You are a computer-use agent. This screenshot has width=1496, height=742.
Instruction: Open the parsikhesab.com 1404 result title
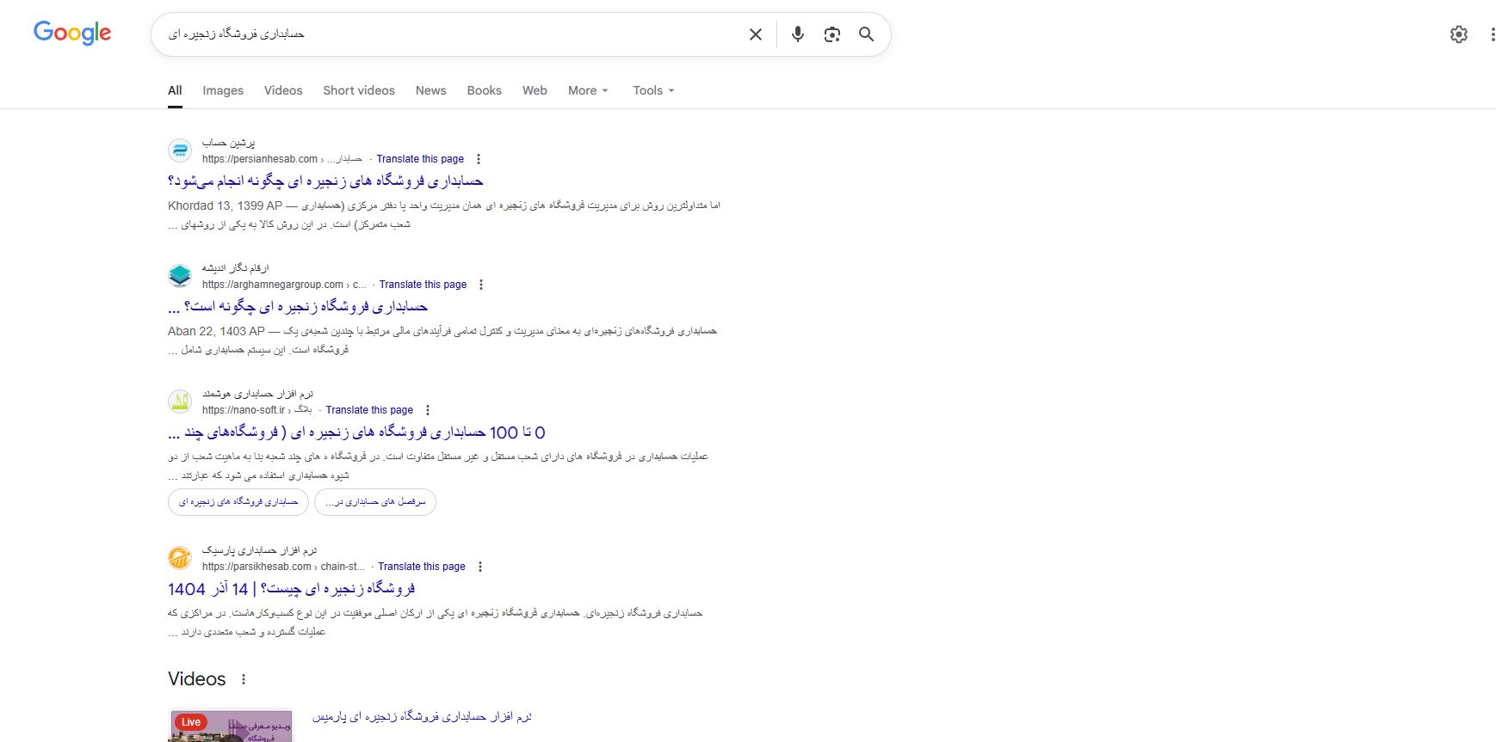291,589
